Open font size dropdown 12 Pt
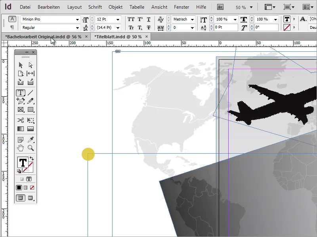 pyautogui.click(x=118, y=19)
